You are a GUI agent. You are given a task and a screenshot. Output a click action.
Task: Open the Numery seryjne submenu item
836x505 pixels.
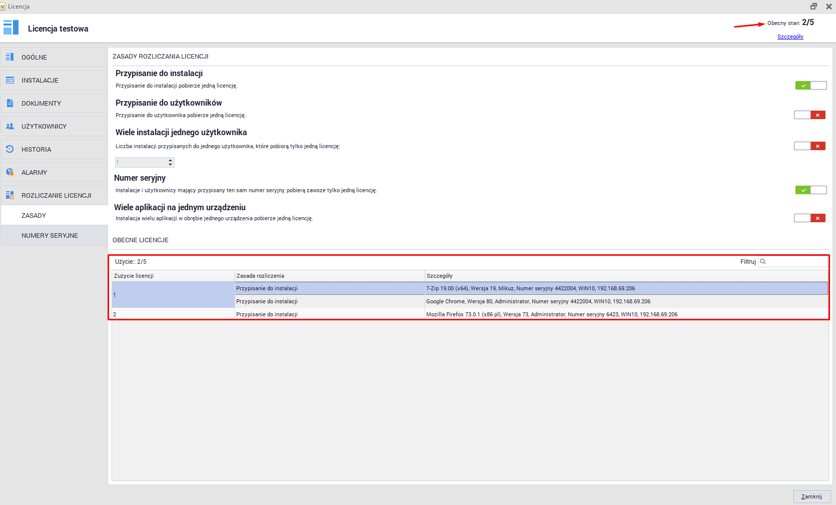[x=50, y=235]
